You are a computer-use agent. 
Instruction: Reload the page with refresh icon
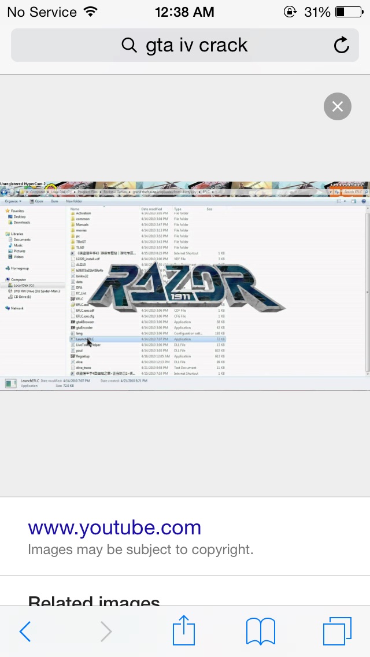[342, 45]
